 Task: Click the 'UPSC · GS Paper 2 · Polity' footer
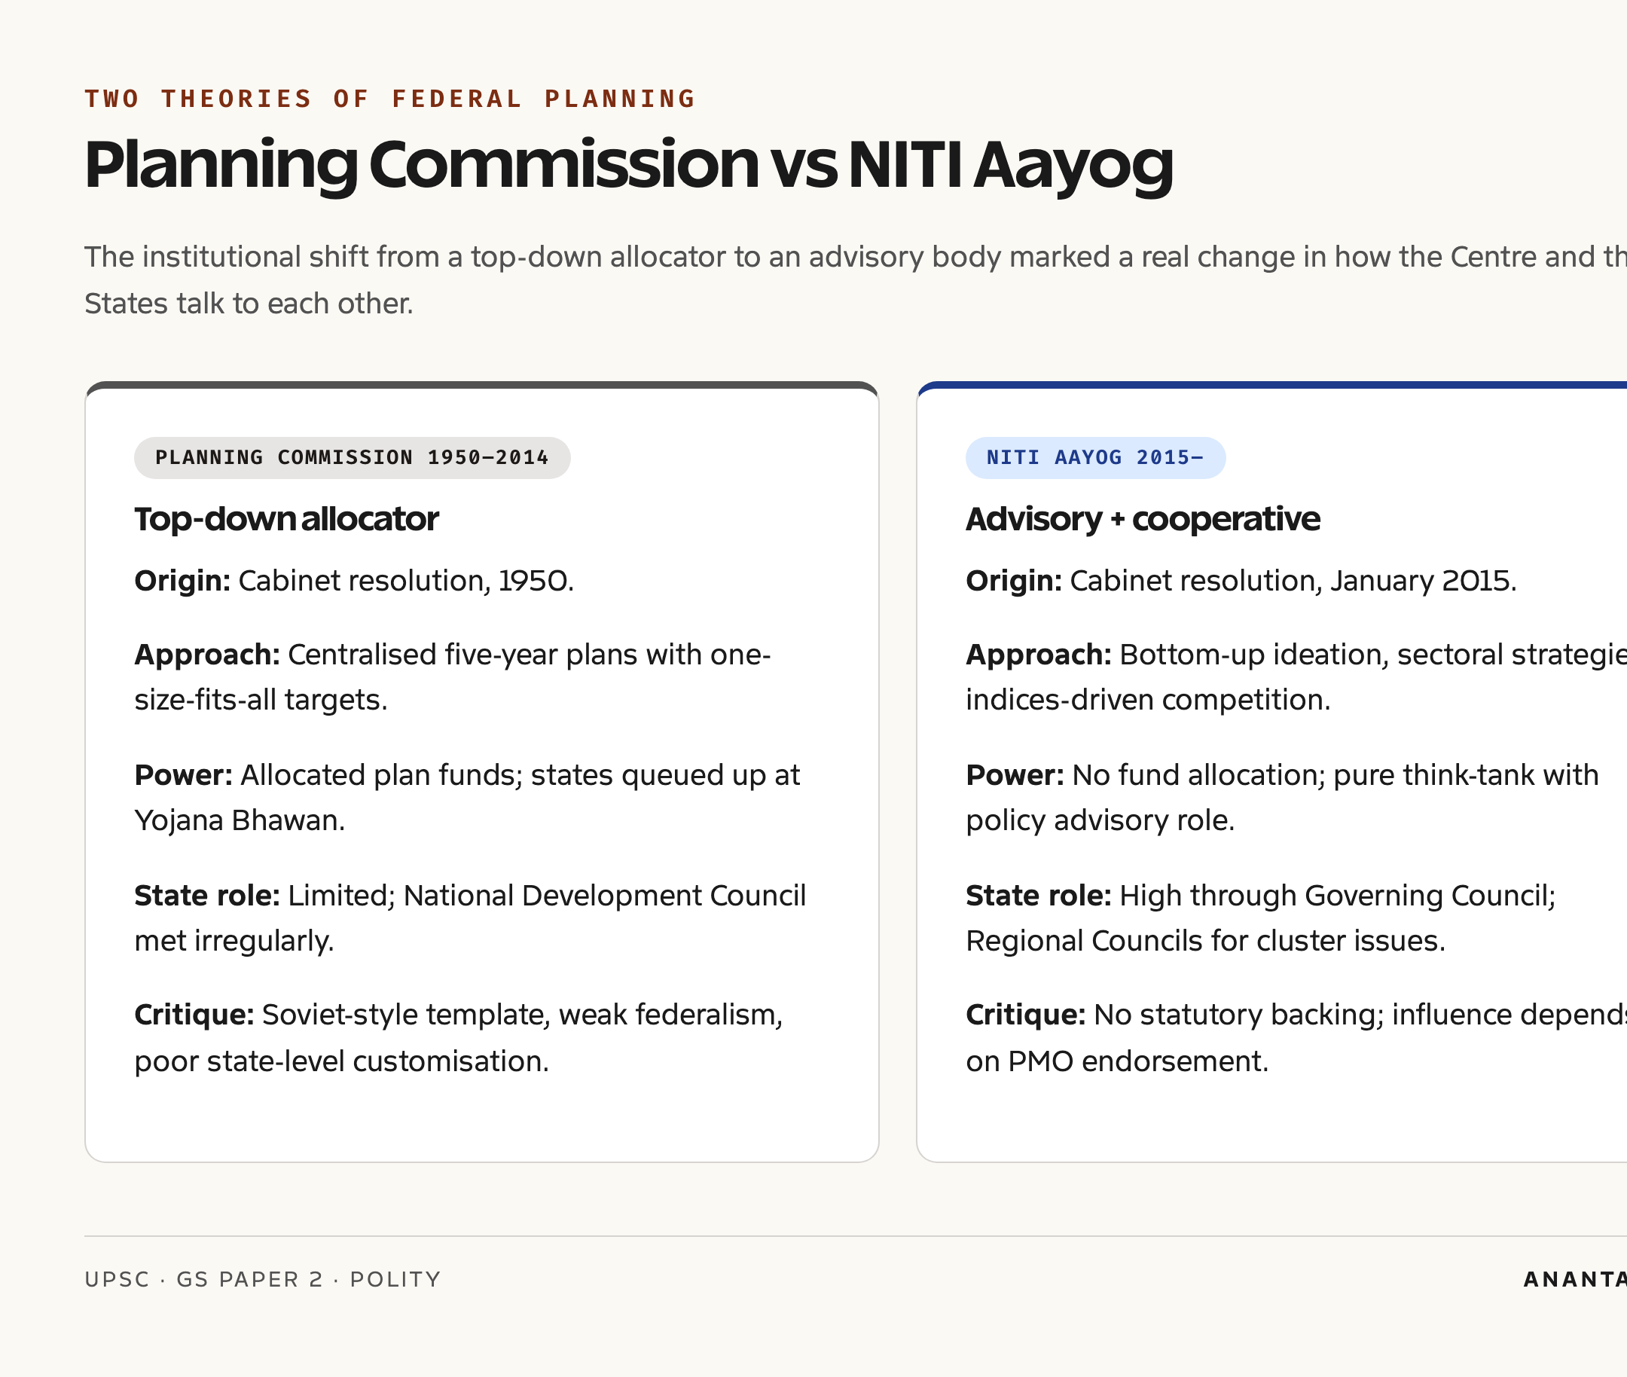pyautogui.click(x=263, y=1279)
